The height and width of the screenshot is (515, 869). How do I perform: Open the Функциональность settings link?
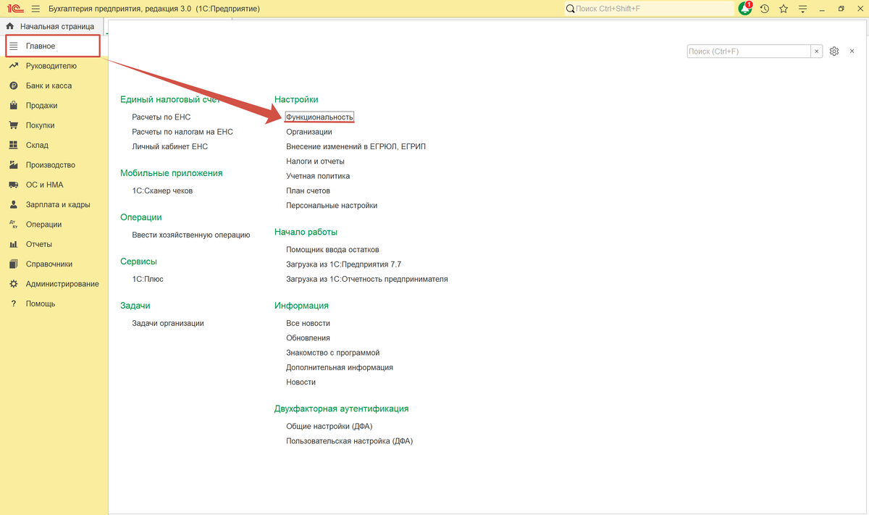pyautogui.click(x=319, y=117)
